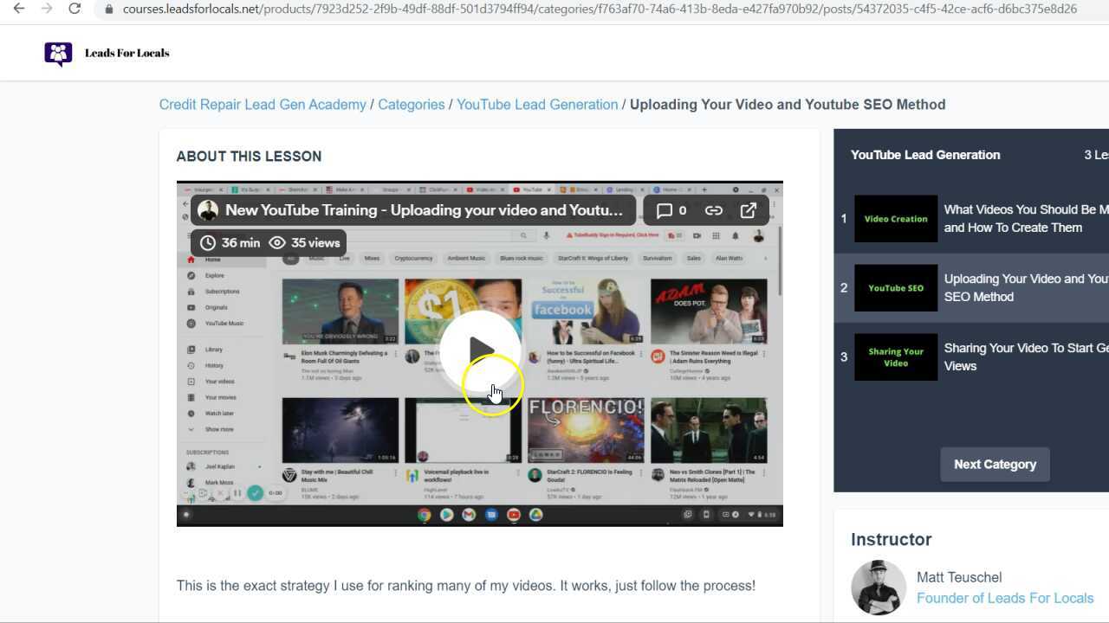
Task: Click the Next Category button
Action: [995, 465]
